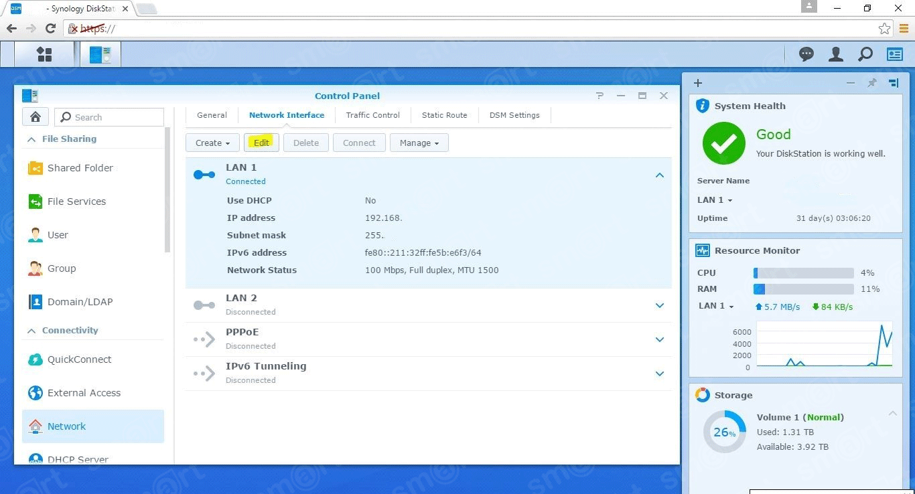Click the browser back arrow
This screenshot has height=494, width=915.
(x=11, y=28)
